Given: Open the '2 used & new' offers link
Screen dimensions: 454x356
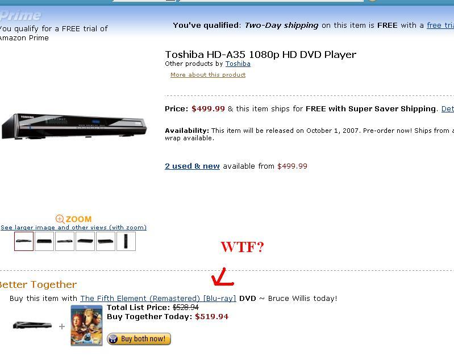Looking at the screenshot, I should click(192, 166).
